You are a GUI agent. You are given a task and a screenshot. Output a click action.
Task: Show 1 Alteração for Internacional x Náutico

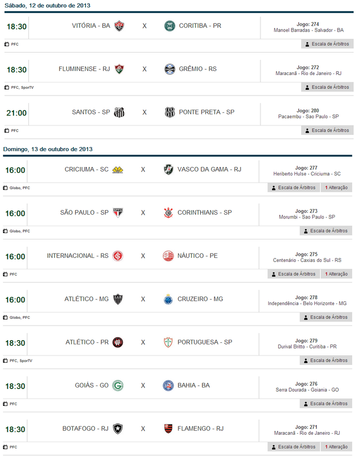[336, 274]
